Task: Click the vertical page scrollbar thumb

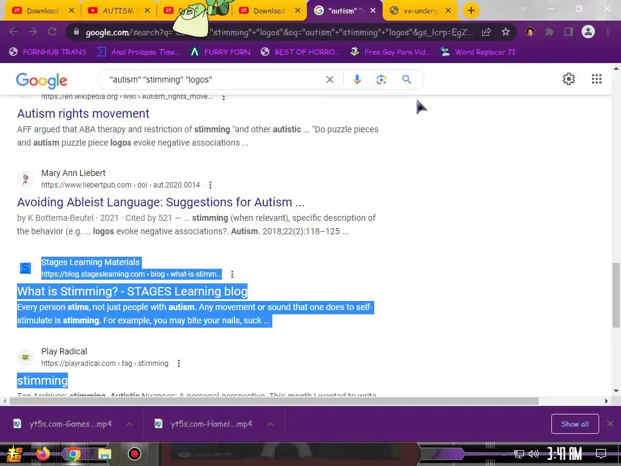Action: pyautogui.click(x=616, y=295)
